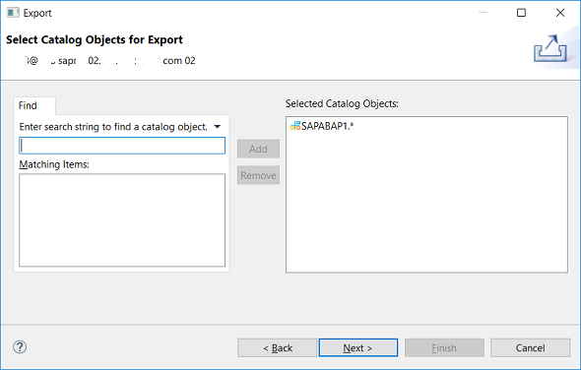Click the Finish button
This screenshot has height=370, width=581.
(444, 347)
